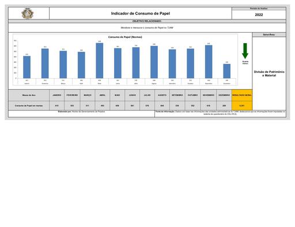Click the Junho bar in the chart
The width and height of the screenshot is (295, 227).
tap(118, 63)
